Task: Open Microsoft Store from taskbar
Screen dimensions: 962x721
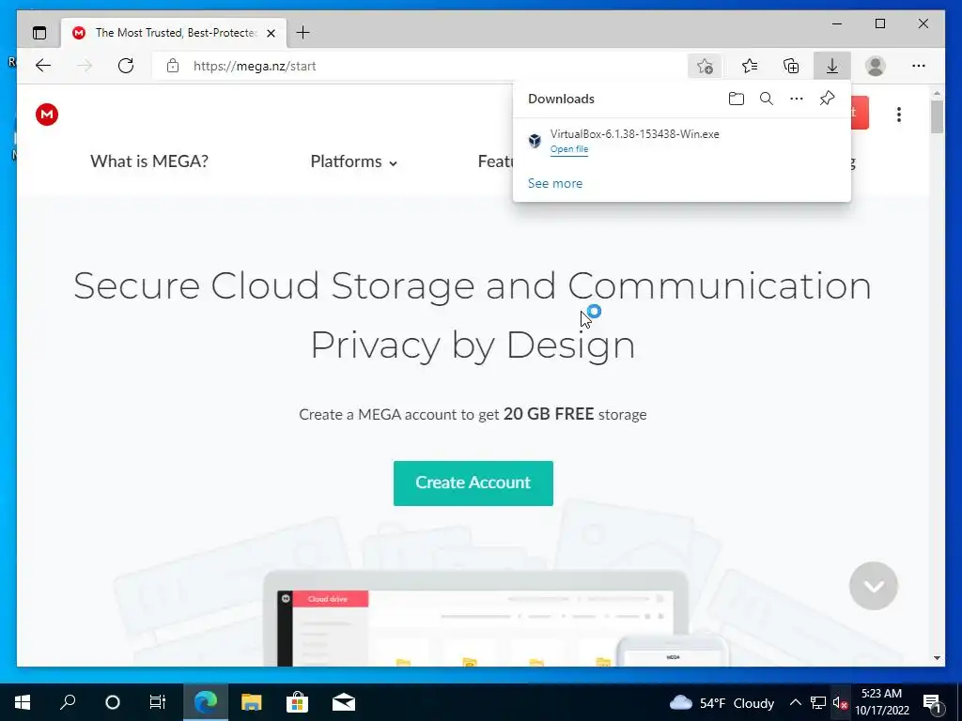Action: coord(297,702)
